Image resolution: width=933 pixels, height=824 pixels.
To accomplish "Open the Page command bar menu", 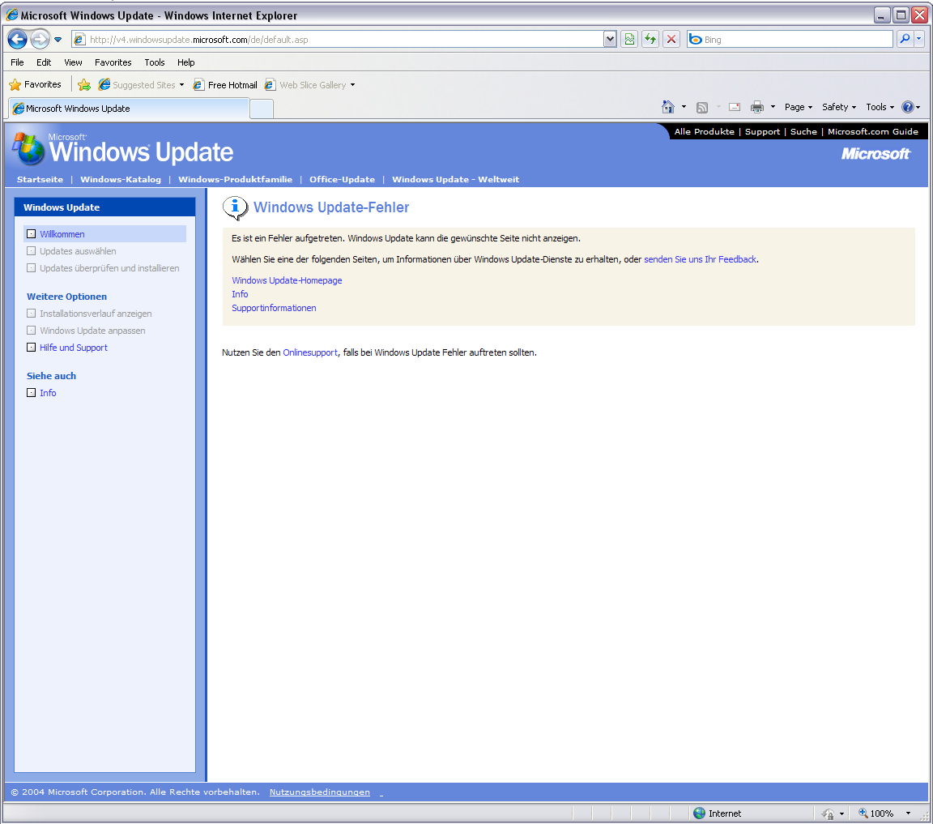I will 798,107.
